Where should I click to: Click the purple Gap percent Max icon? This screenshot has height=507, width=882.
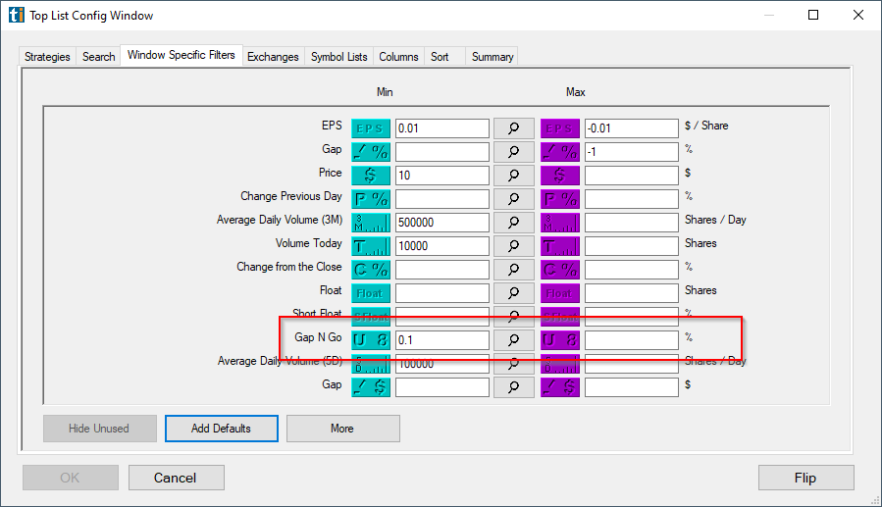(559, 152)
